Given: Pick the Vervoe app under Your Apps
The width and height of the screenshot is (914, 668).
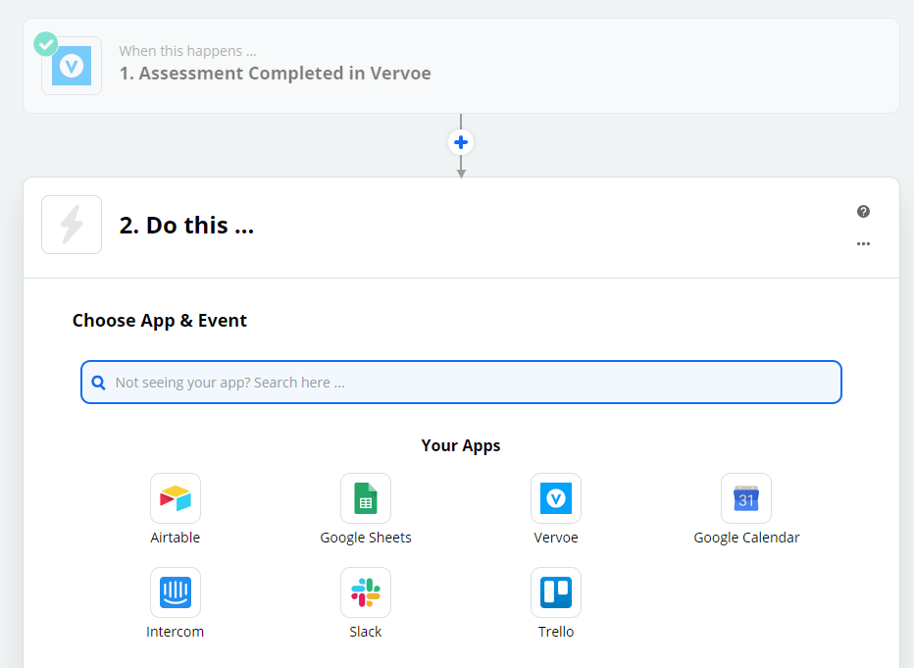Looking at the screenshot, I should coord(556,498).
